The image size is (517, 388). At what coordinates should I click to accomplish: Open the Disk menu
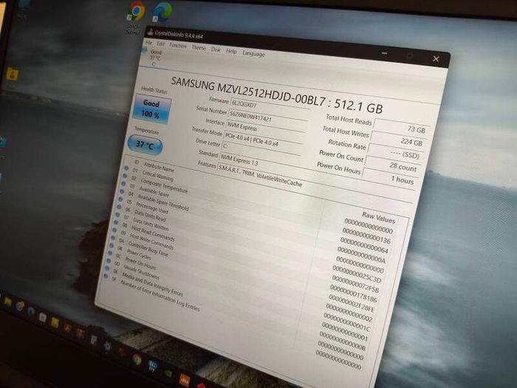coord(216,50)
